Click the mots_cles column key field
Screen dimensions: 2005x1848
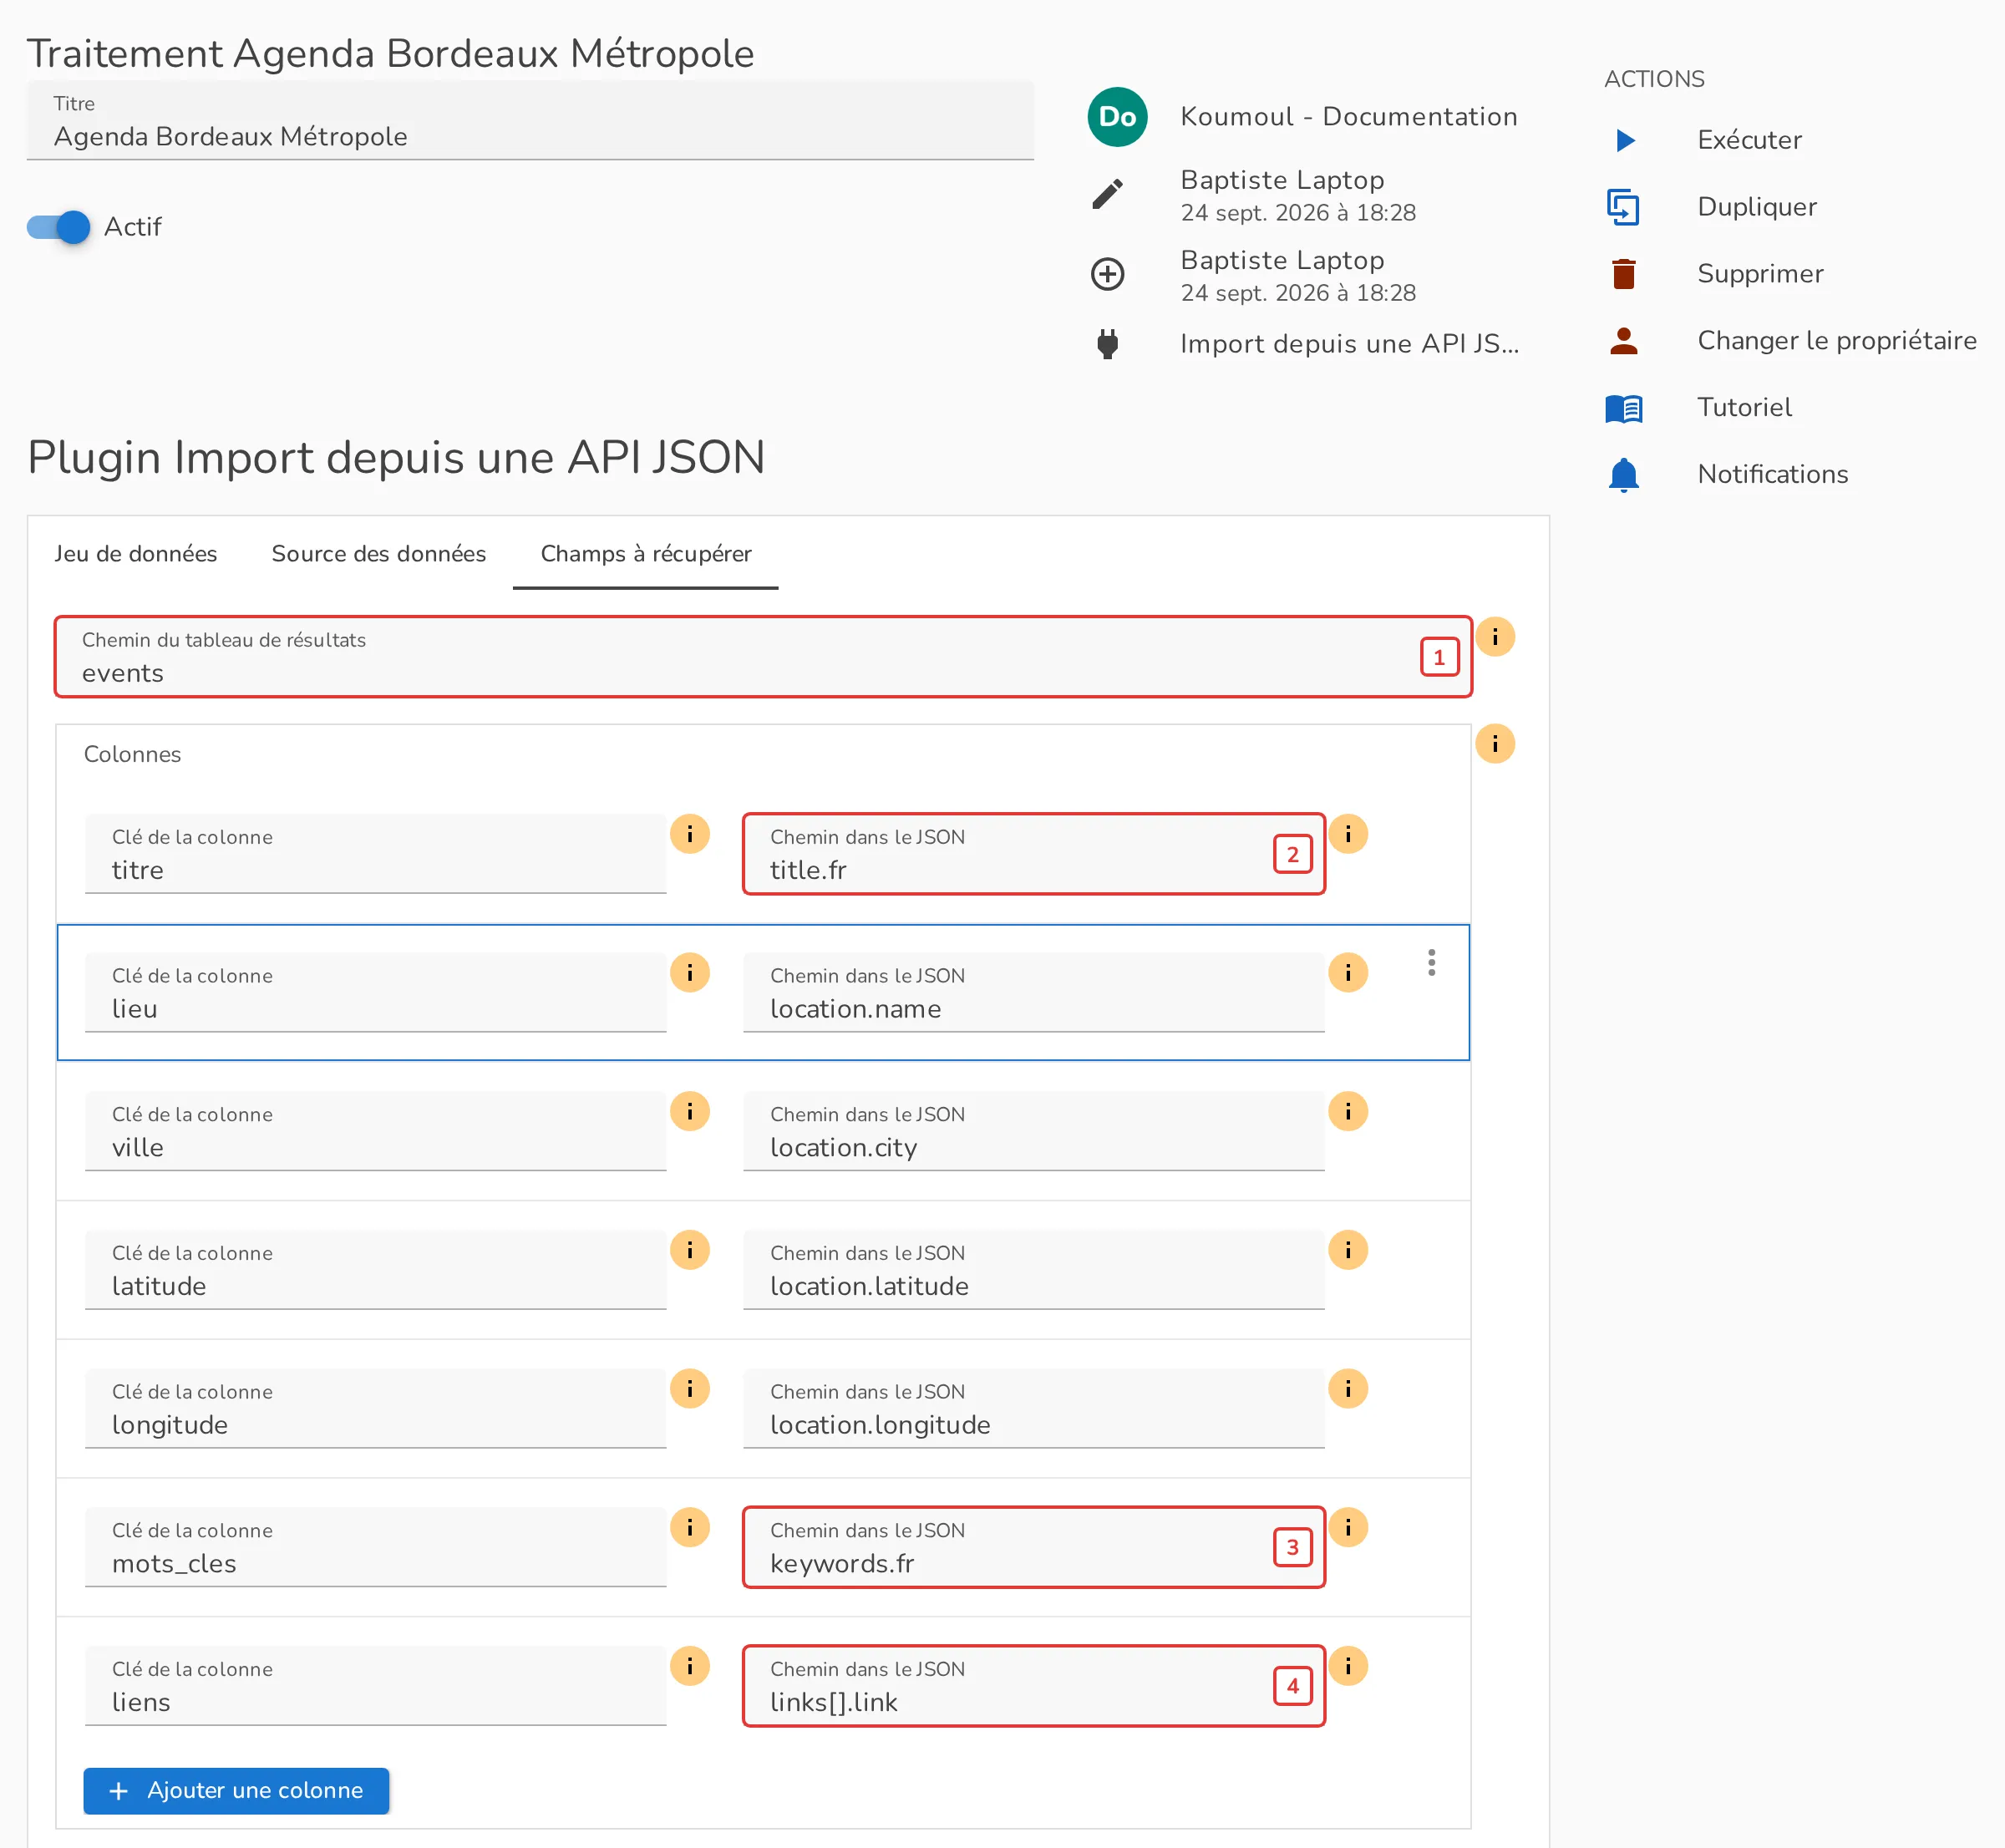point(376,1548)
